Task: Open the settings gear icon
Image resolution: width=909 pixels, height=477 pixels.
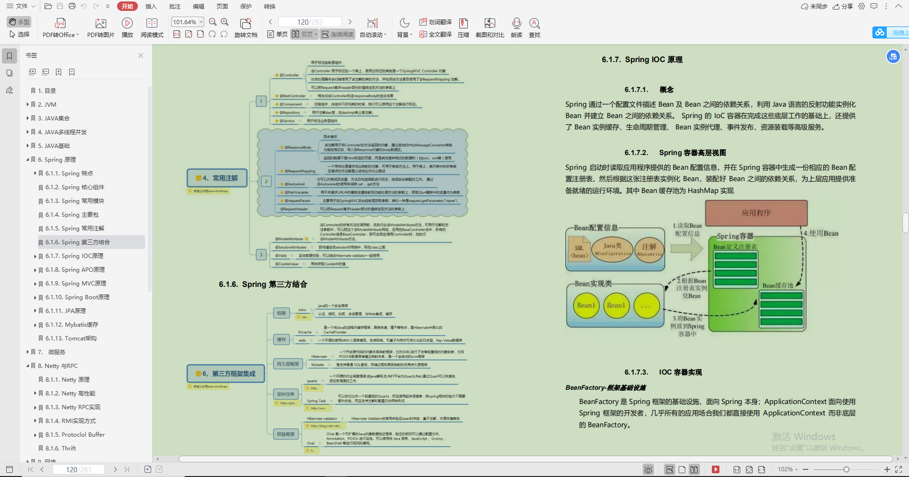Action: [862, 6]
